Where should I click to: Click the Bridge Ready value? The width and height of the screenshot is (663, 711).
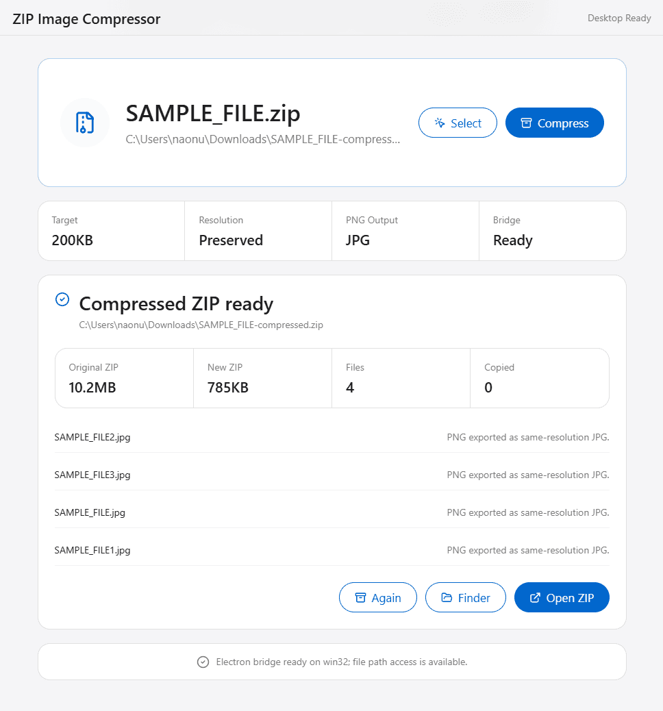[513, 240]
